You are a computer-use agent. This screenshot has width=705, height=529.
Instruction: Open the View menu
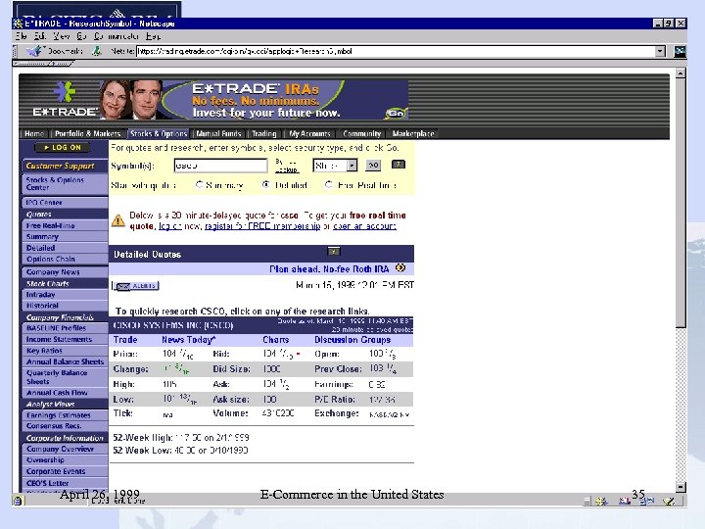coord(61,36)
